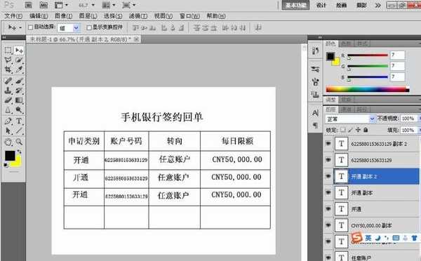The width and height of the screenshot is (421, 261).
Task: Launch Bridge from the application bar
Action: click(x=29, y=5)
